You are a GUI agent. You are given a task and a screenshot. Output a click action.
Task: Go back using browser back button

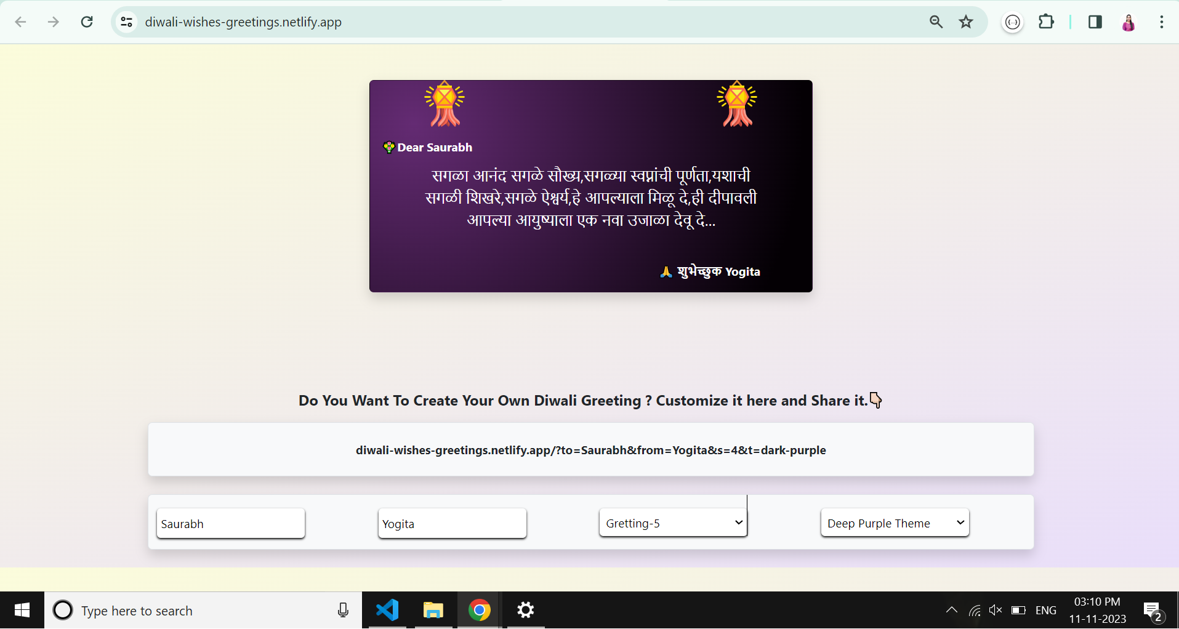coord(20,22)
